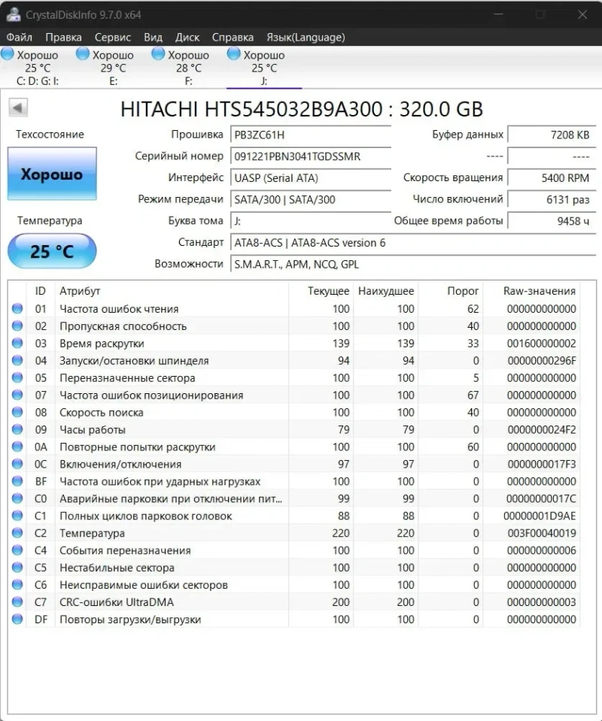Open the Диск menu
Viewport: 602px width, 721px height.
(x=187, y=38)
